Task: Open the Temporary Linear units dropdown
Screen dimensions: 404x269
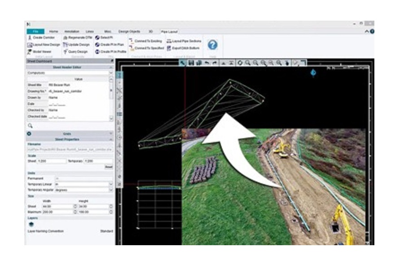Action: pos(111,185)
